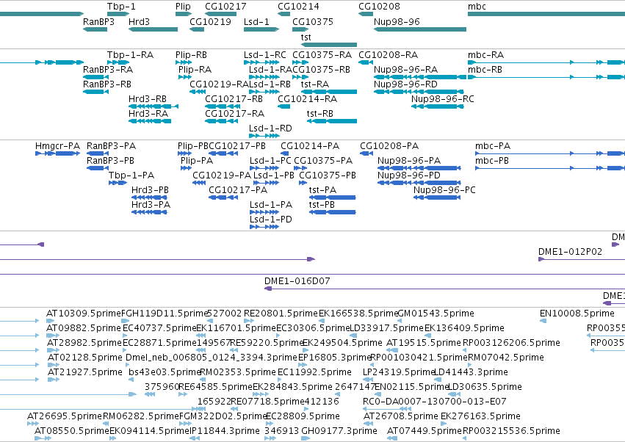Click the RanBP3-PB protein label

click(110, 161)
